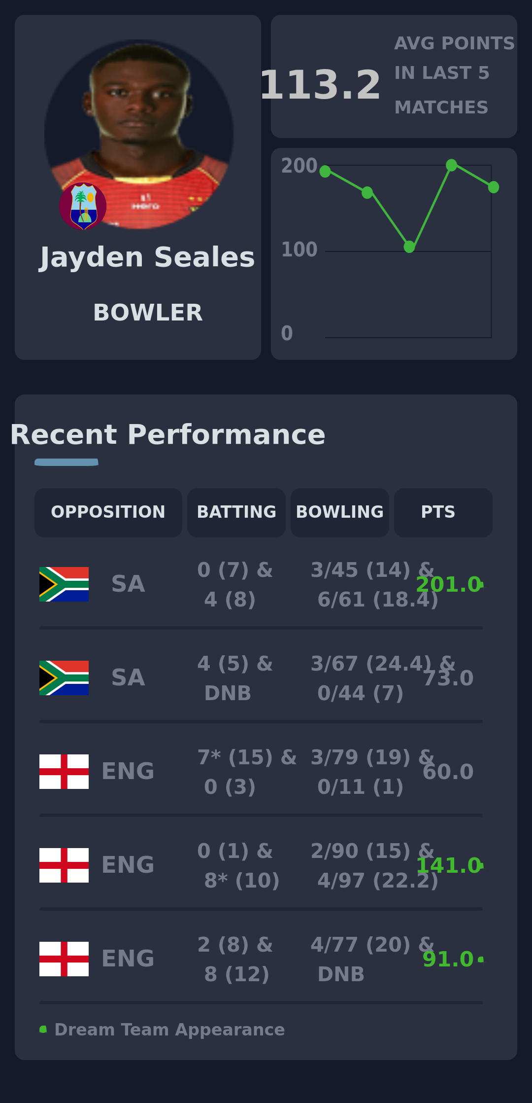Click the 113.2 average points value
The width and height of the screenshot is (532, 1103).
point(320,85)
